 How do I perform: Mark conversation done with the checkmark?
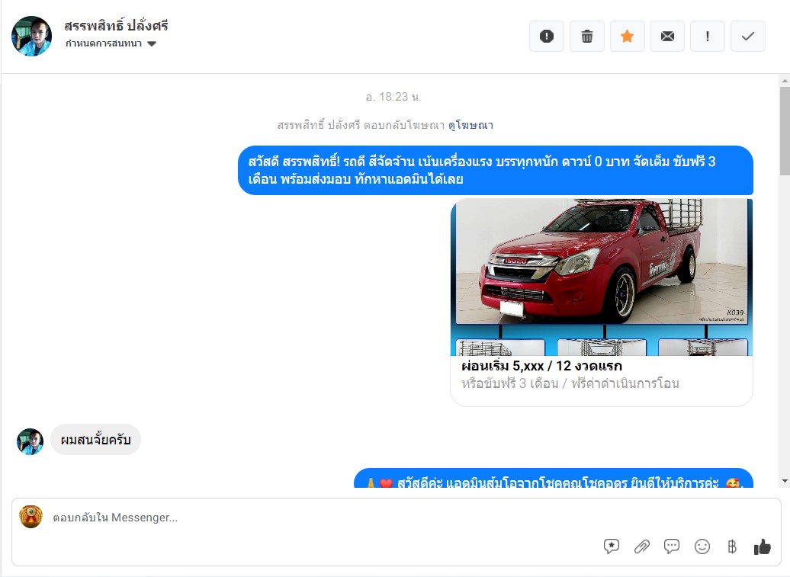(x=747, y=37)
